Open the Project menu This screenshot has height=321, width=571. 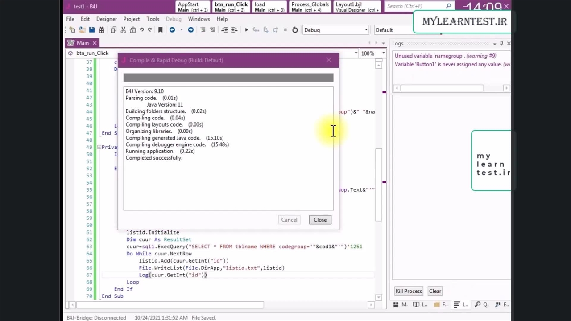[131, 19]
